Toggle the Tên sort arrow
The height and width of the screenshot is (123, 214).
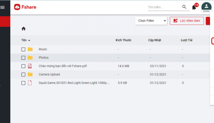[x=29, y=40]
